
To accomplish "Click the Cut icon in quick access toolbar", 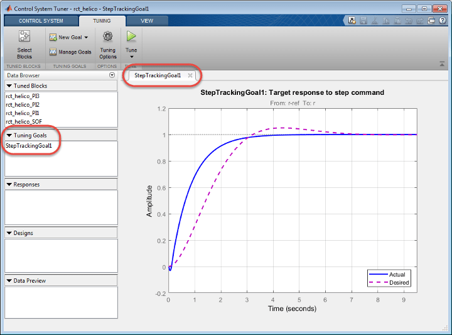I will pos(375,21).
